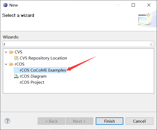
Task: Clear the wizard filter with eraser icon
Action: [151, 44]
